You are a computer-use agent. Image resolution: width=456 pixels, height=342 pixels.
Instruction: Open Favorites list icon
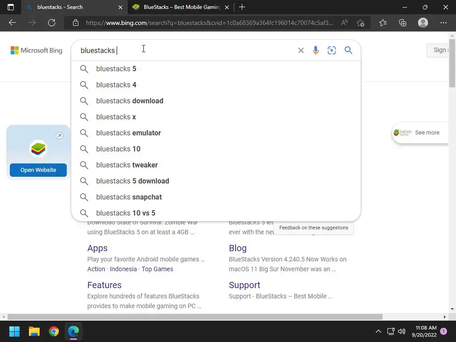(383, 23)
